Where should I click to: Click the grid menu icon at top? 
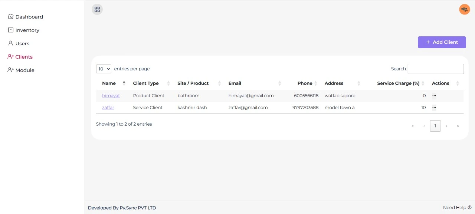97,9
